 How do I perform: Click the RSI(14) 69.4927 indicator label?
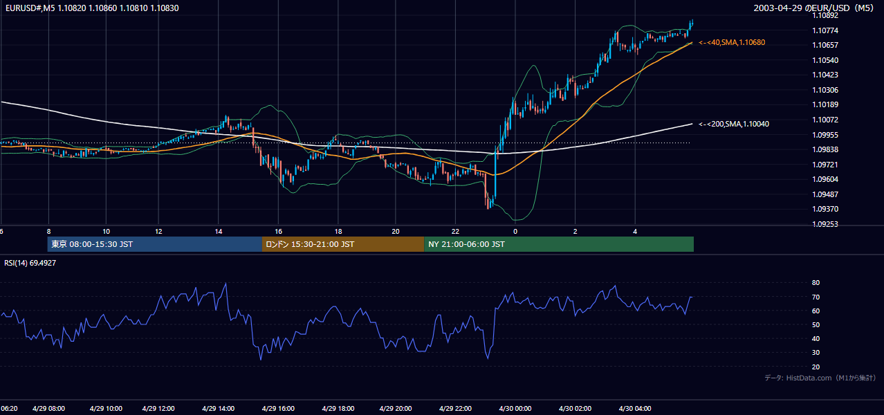tap(30, 263)
